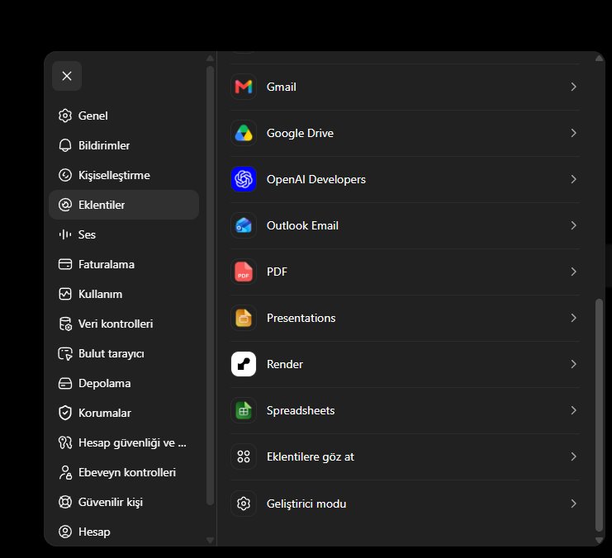Click the green Spreadsheets icon
Screen dimensions: 612x558
[x=244, y=410]
